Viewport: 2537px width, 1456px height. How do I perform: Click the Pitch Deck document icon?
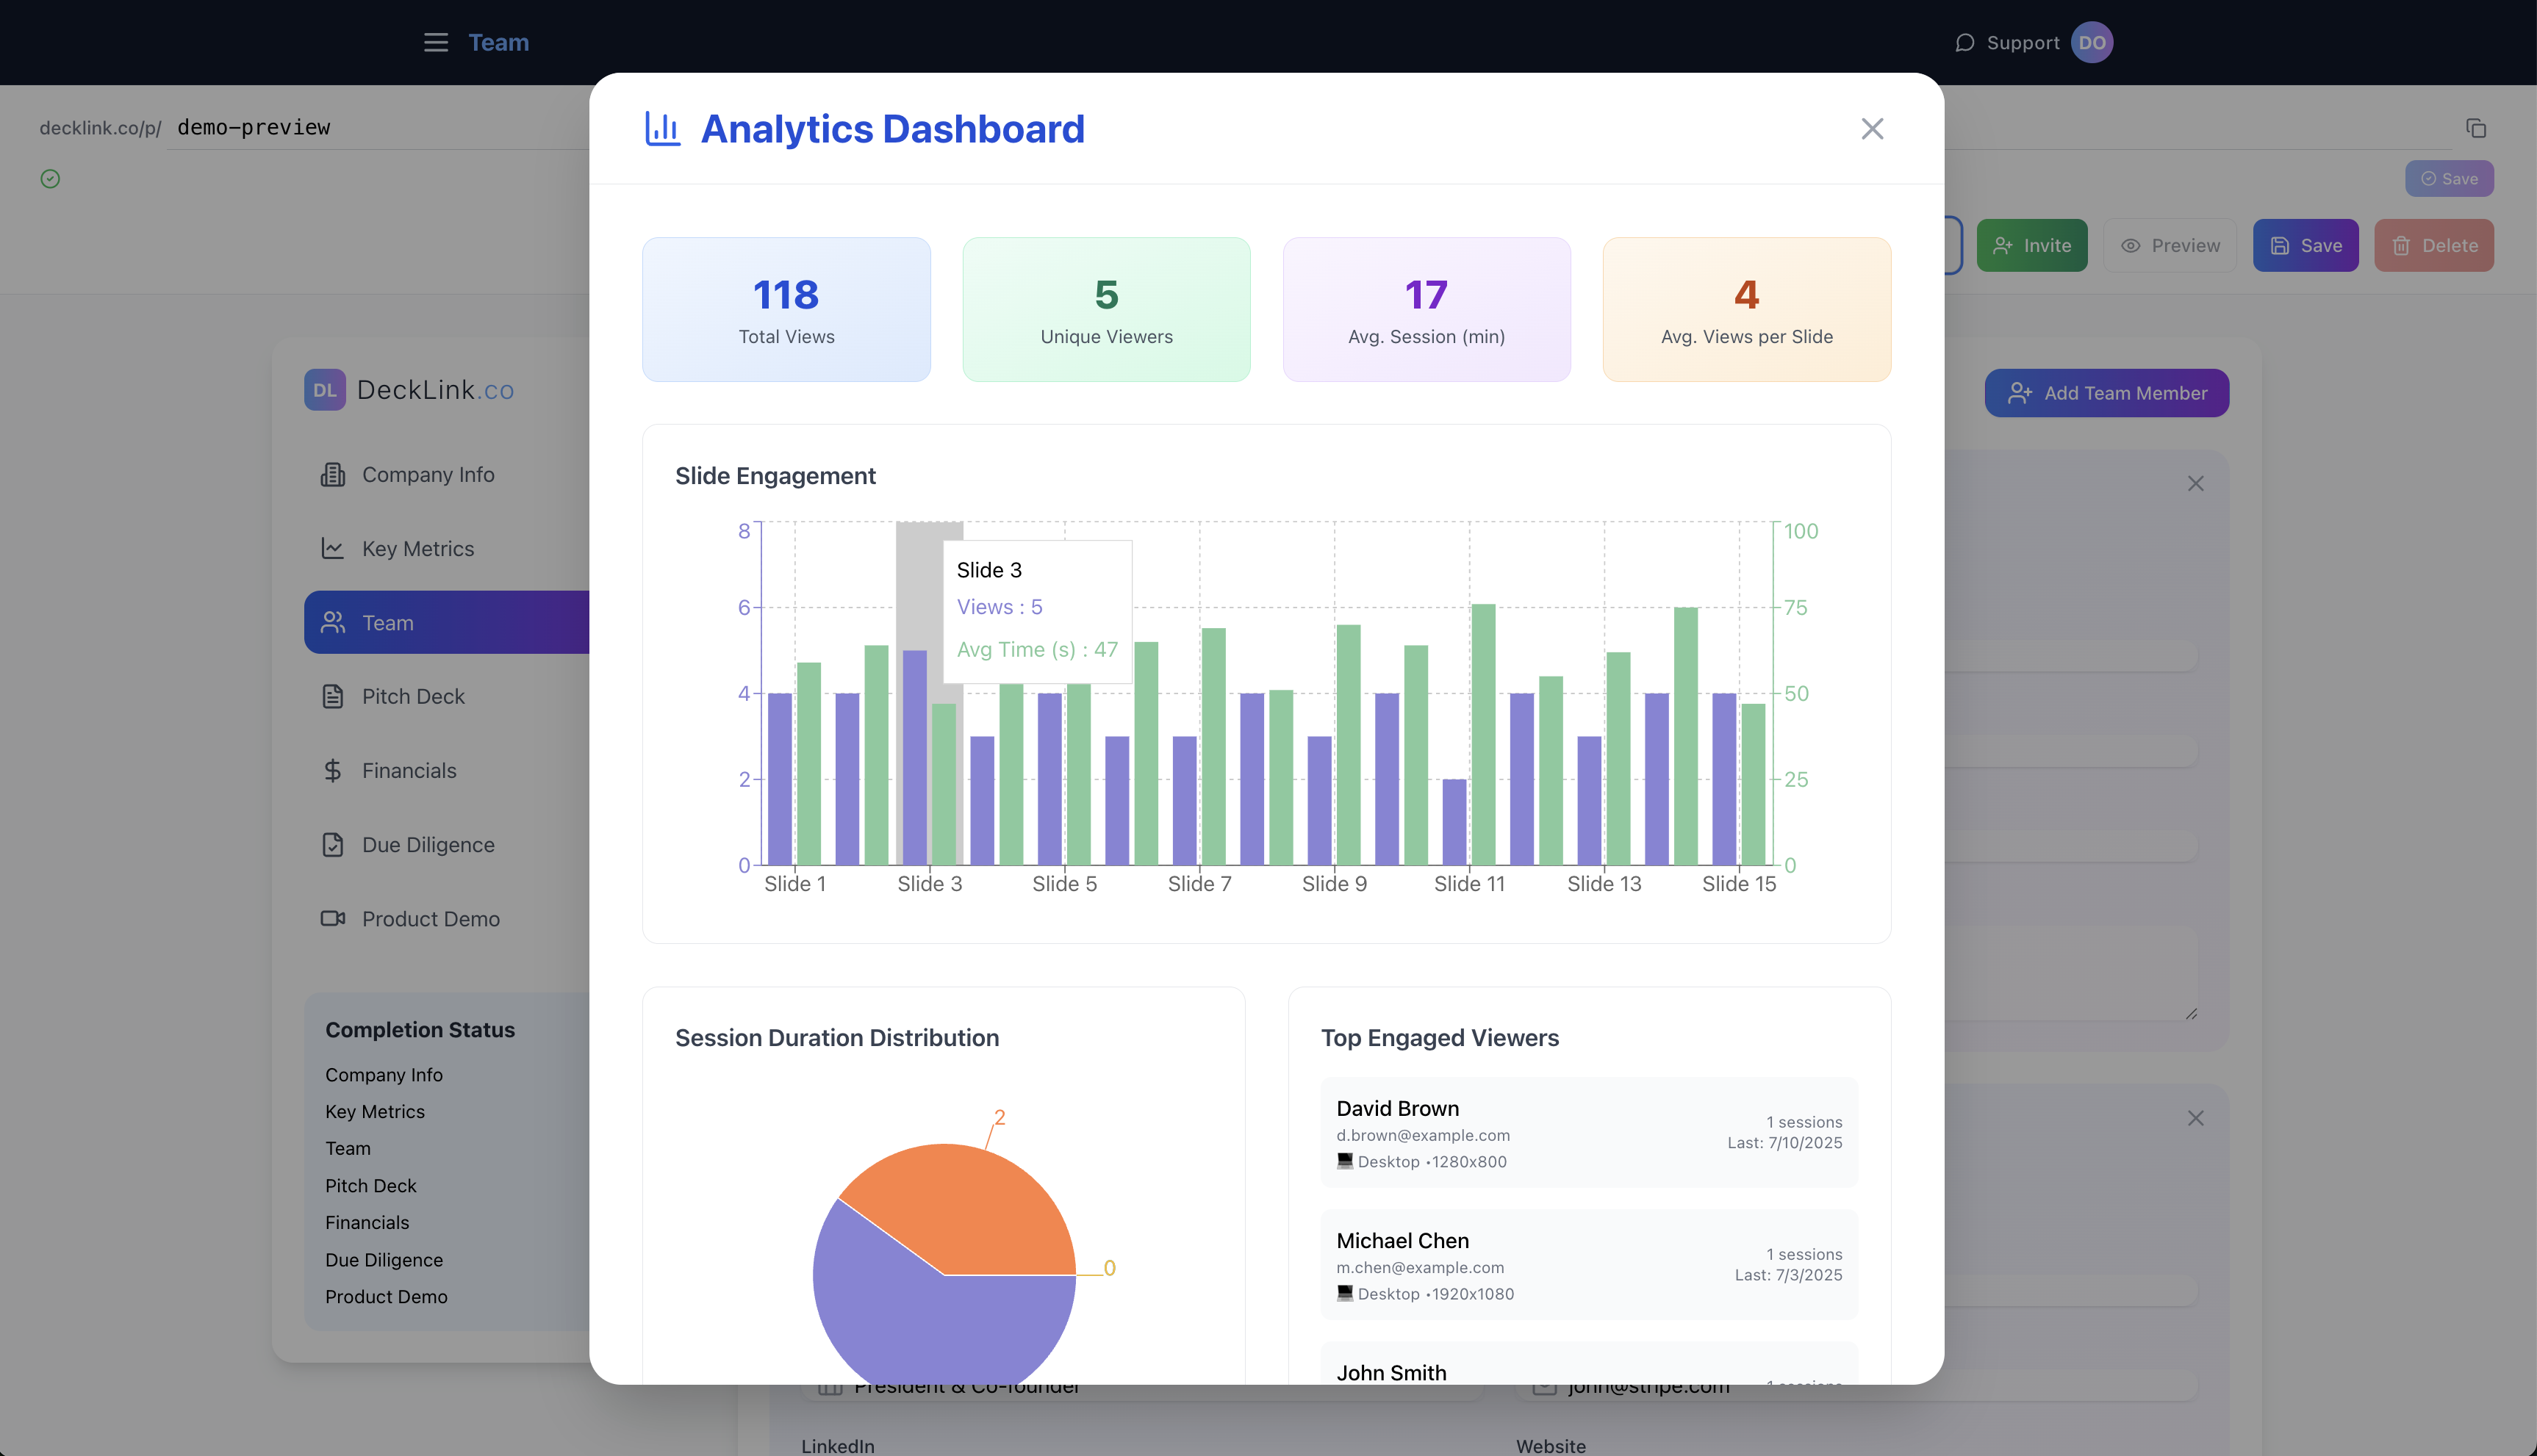tap(332, 697)
